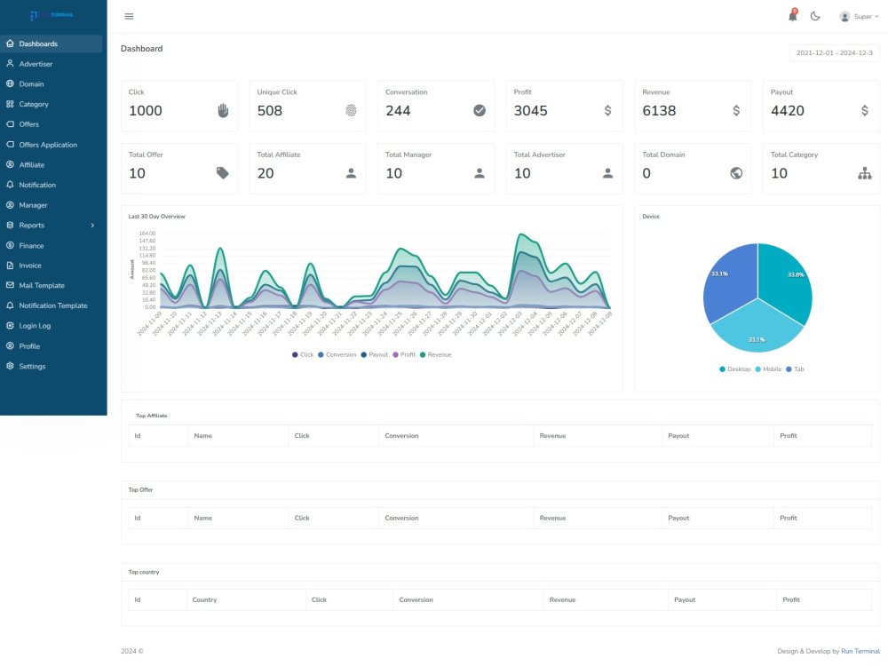Image resolution: width=888 pixels, height=666 pixels.
Task: Click globe icon on Total Domain card
Action: point(736,173)
